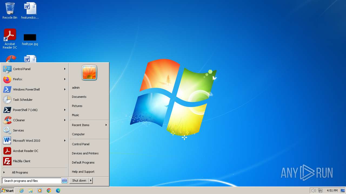Image resolution: width=346 pixels, height=194 pixels.
Task: Focus the Search programs and files box
Action: point(32,181)
